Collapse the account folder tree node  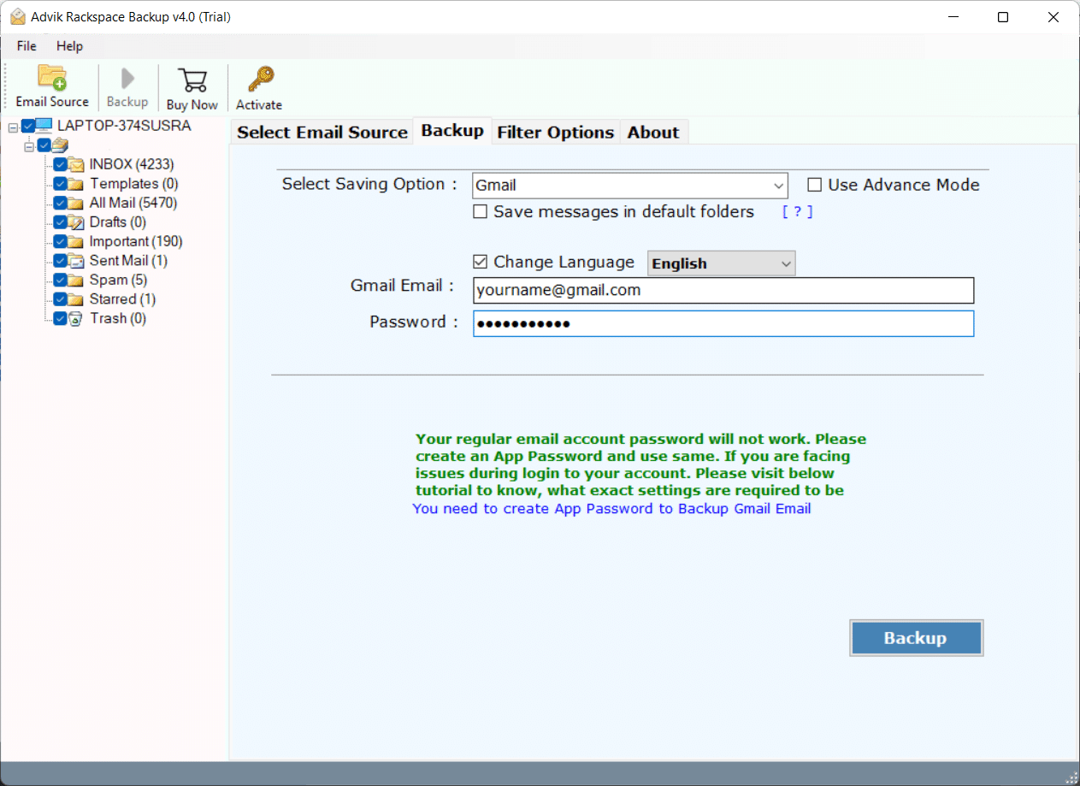[28, 145]
